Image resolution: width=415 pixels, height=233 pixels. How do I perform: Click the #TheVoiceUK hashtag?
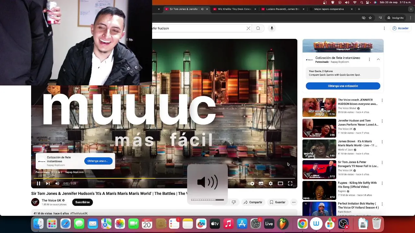(79, 214)
